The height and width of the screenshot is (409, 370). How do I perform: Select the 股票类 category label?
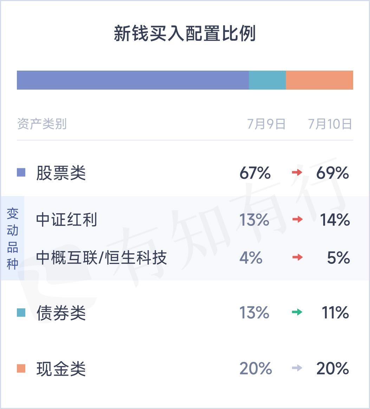[61, 173]
